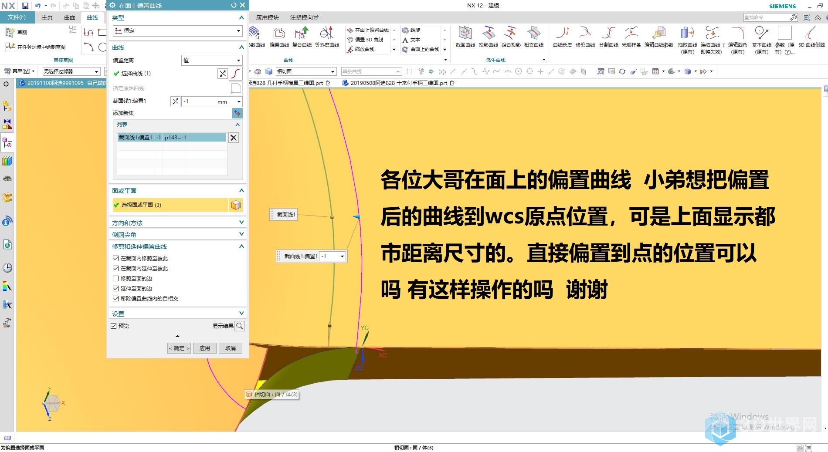Click the 取消 cancel button
The height and width of the screenshot is (452, 828).
tap(230, 348)
